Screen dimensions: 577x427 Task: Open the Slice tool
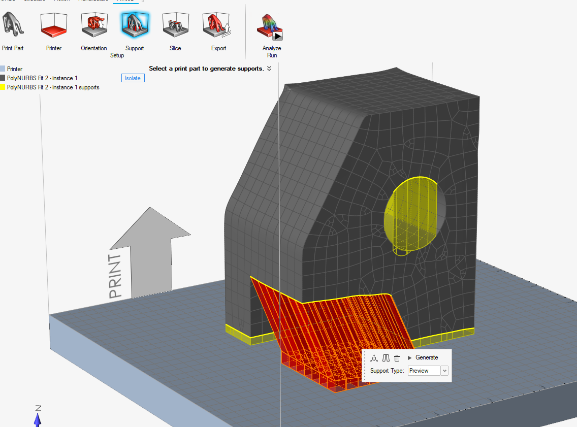point(176,25)
